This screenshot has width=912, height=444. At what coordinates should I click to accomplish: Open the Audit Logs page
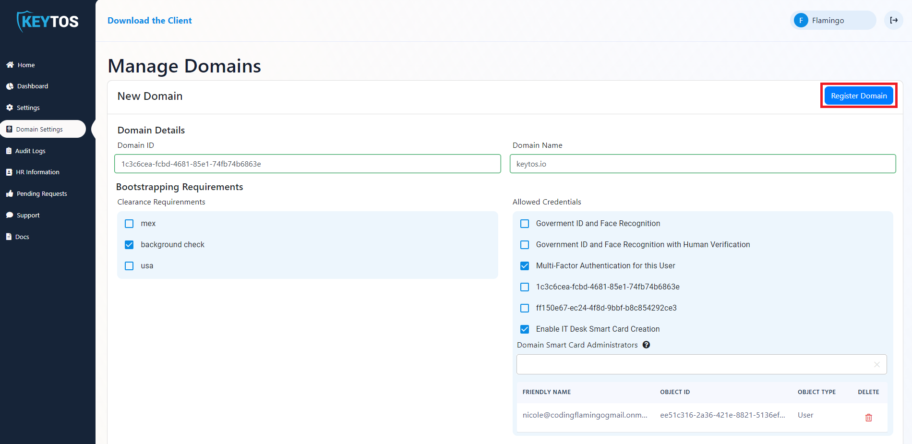(x=30, y=151)
